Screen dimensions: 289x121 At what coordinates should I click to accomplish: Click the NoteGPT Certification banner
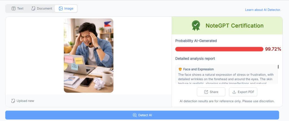(x=227, y=25)
